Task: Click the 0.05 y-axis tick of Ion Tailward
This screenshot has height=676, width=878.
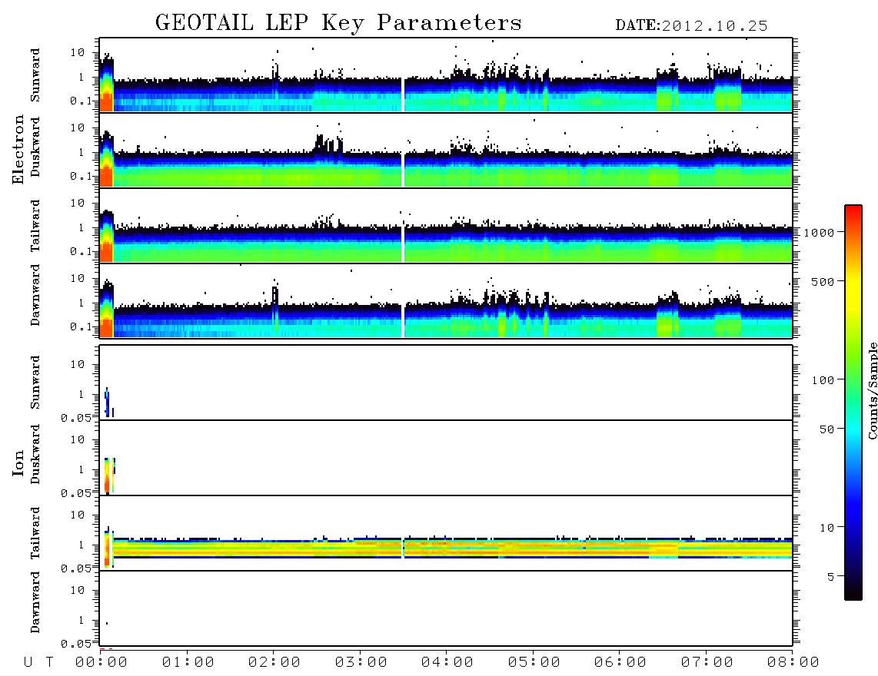Action: [x=76, y=568]
